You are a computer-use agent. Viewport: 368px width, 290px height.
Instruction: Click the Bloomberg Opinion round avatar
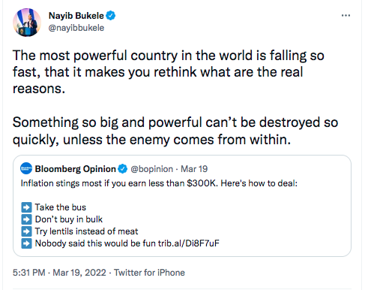pyautogui.click(x=26, y=169)
